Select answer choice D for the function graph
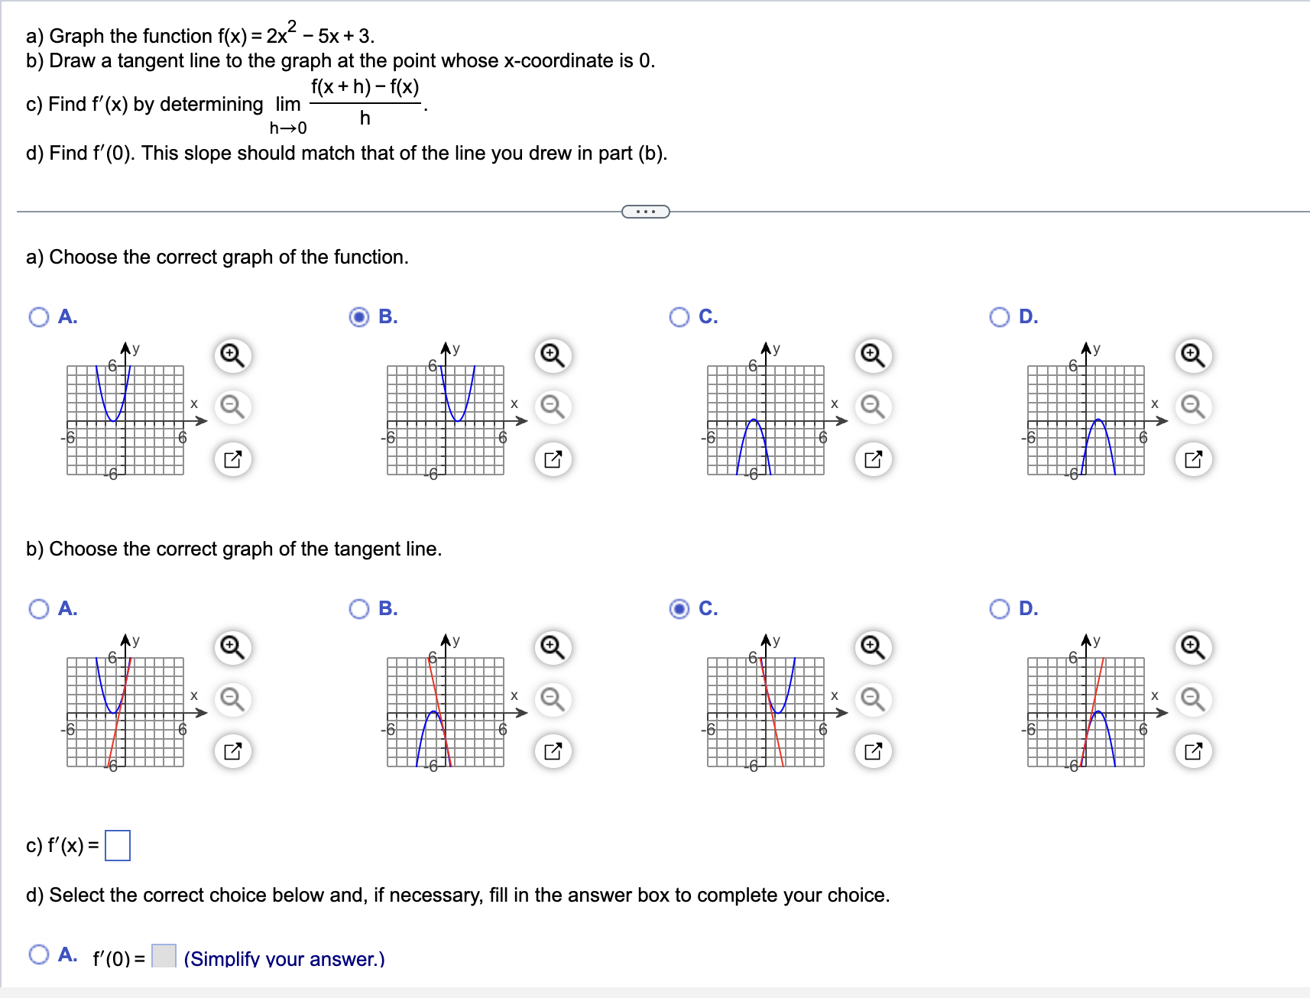 point(1000,316)
